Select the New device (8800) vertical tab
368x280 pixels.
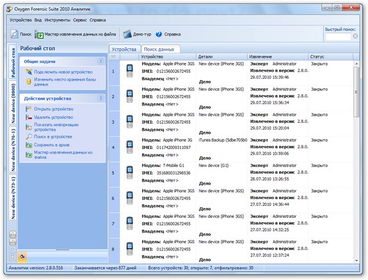pos(13,104)
